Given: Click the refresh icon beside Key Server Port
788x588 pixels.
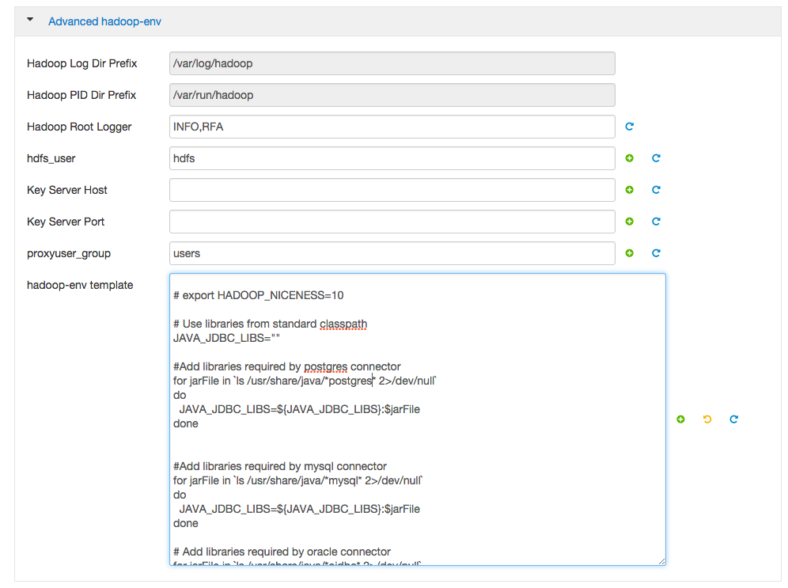Looking at the screenshot, I should tap(655, 221).
